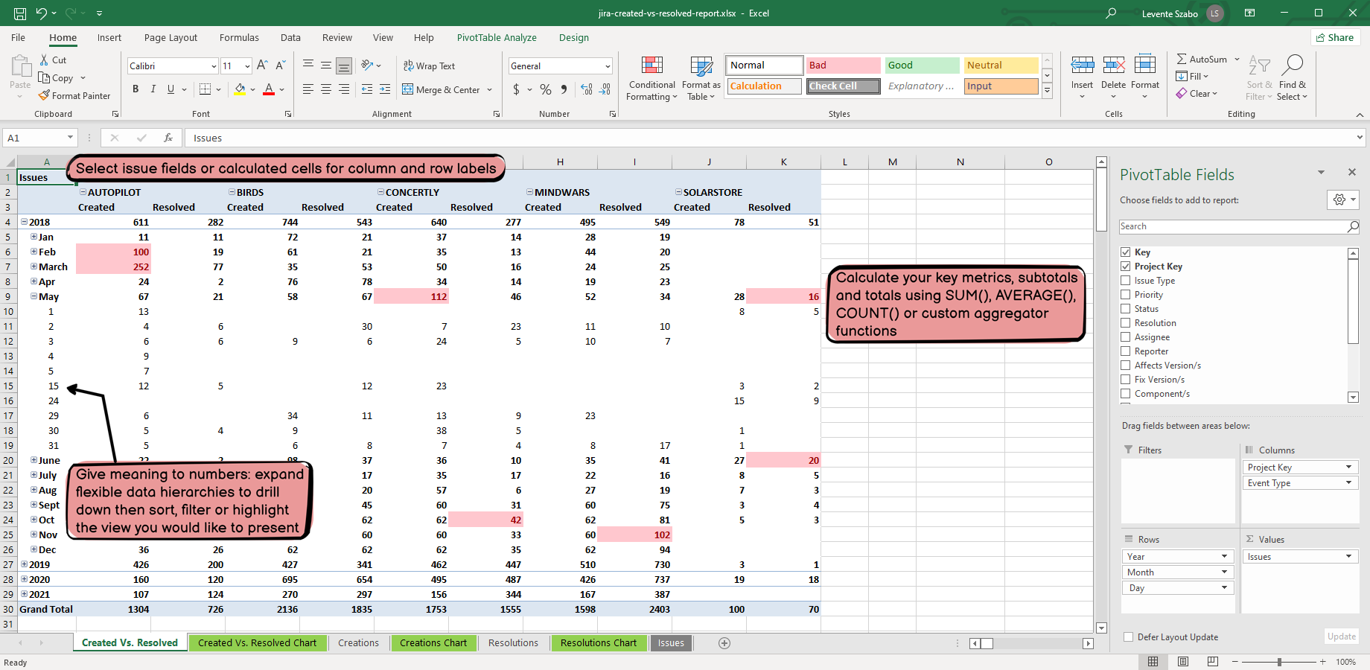Click the Percent Style icon

click(546, 89)
